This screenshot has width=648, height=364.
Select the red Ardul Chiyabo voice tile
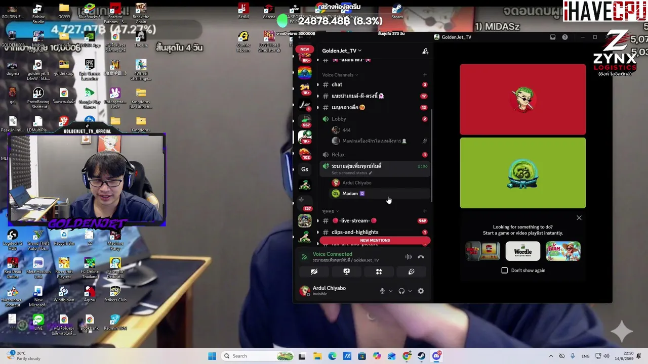(523, 100)
